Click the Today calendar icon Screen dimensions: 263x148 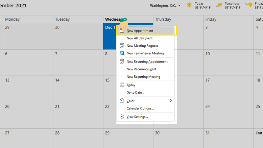click(122, 85)
